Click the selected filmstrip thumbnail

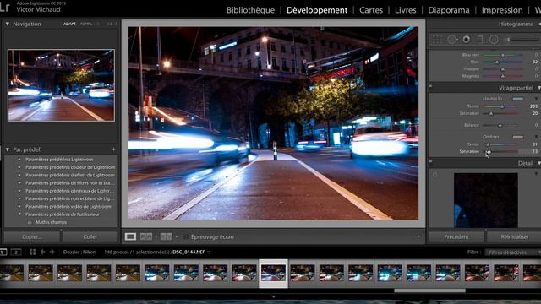click(273, 274)
